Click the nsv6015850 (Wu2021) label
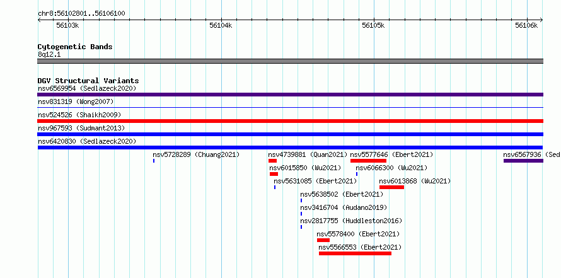Viewport: 561px width, 278px height. (x=305, y=168)
